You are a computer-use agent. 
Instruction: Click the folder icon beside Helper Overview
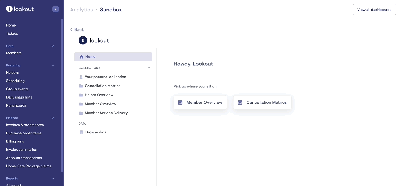click(81, 95)
